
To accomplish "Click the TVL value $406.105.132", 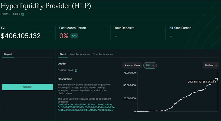I will point(21,36).
